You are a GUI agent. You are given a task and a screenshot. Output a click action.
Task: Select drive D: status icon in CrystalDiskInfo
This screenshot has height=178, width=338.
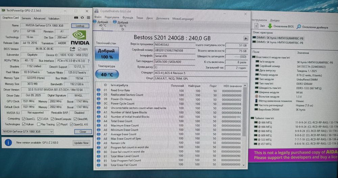[x=115, y=22]
